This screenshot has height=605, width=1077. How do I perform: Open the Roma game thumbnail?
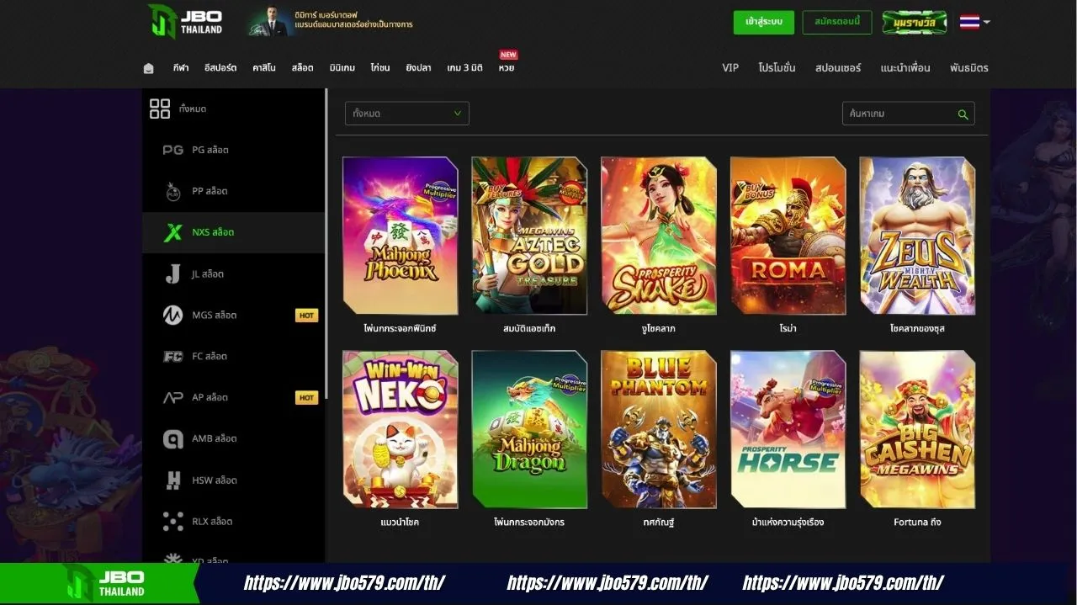tap(788, 236)
